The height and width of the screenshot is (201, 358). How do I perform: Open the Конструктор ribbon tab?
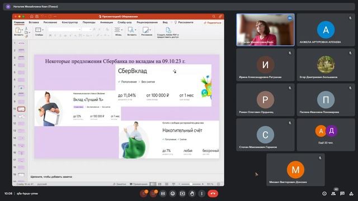(x=70, y=22)
